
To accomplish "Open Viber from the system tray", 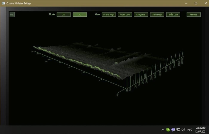I will tap(173, 130).
